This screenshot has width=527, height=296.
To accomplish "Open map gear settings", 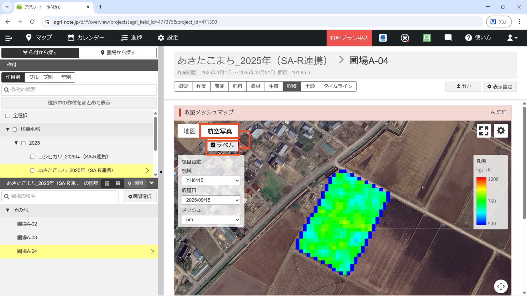I will [x=501, y=131].
